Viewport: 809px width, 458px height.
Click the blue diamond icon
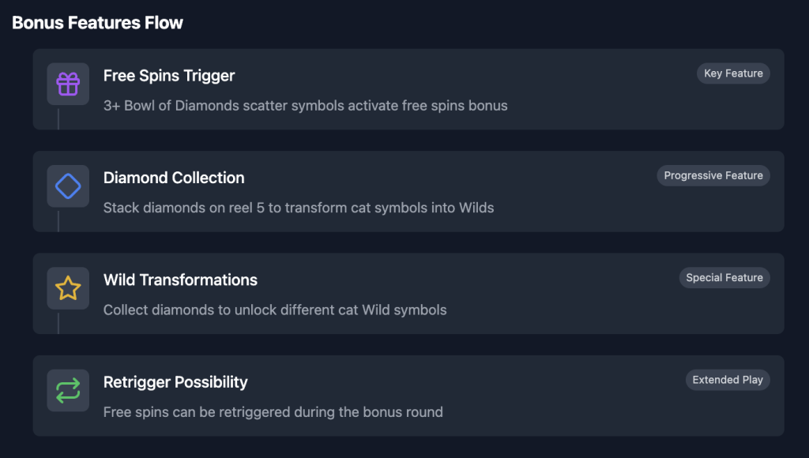(x=68, y=186)
